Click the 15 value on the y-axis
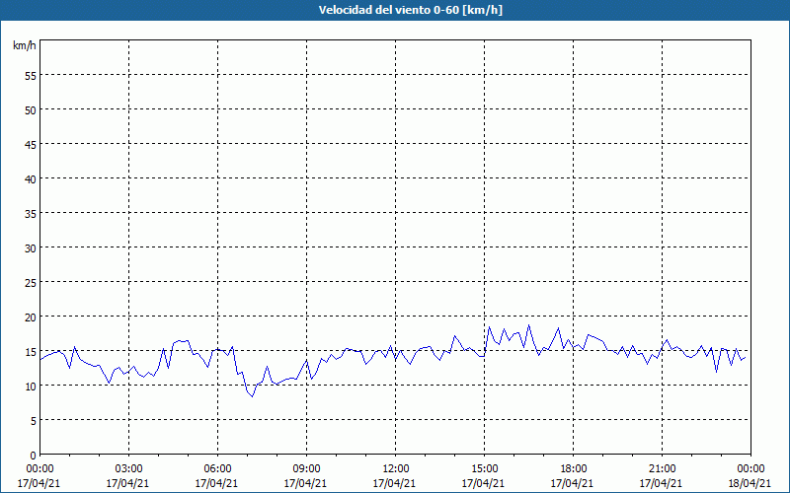790x493 pixels. pyautogui.click(x=31, y=352)
